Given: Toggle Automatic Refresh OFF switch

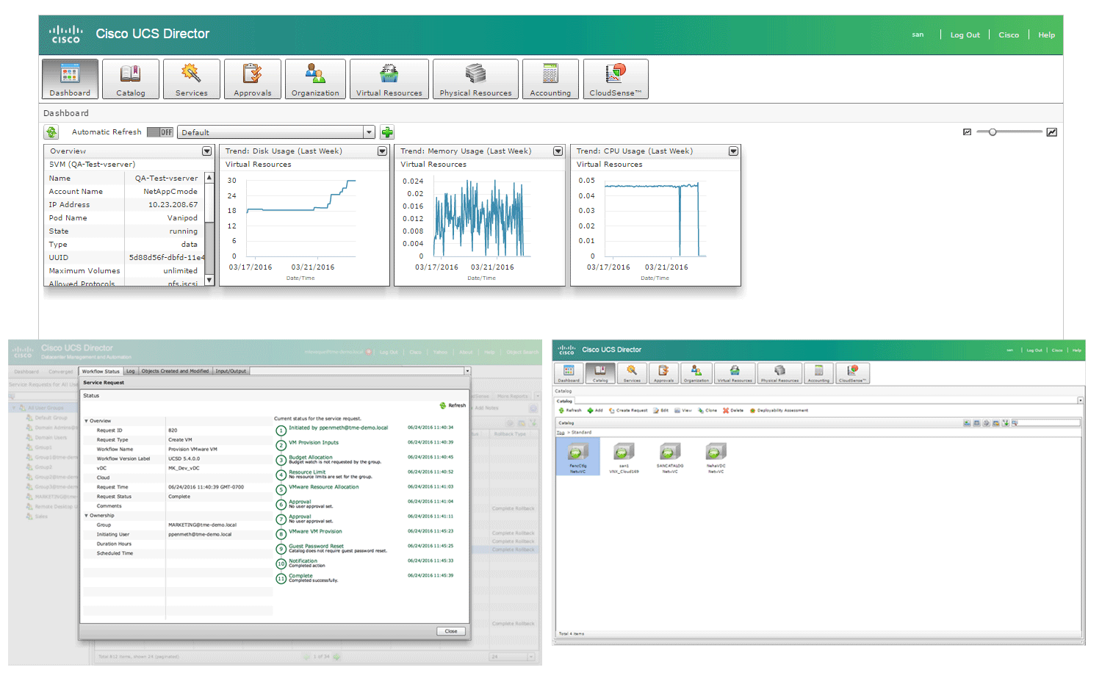Looking at the screenshot, I should click(160, 132).
